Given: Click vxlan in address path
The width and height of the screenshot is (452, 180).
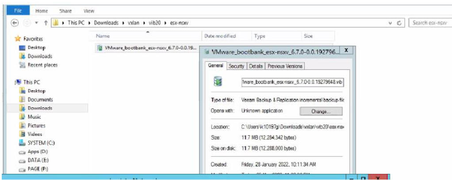Looking at the screenshot, I should pyautogui.click(x=134, y=23).
